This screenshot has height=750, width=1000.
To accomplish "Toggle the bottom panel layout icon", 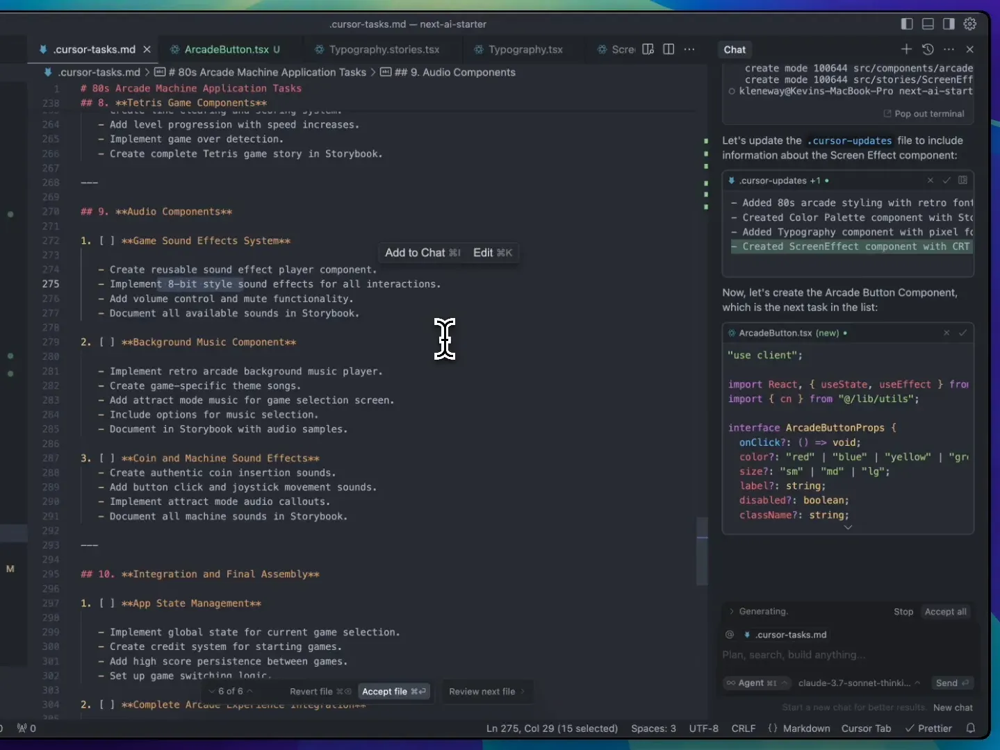I will (928, 24).
